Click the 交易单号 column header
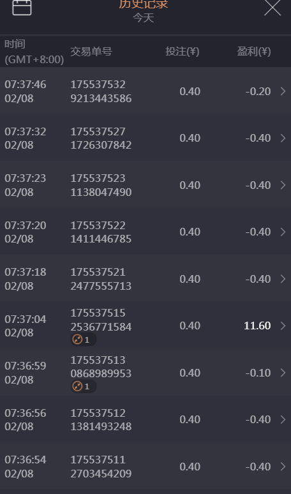The height and width of the screenshot is (494, 291). tap(91, 51)
